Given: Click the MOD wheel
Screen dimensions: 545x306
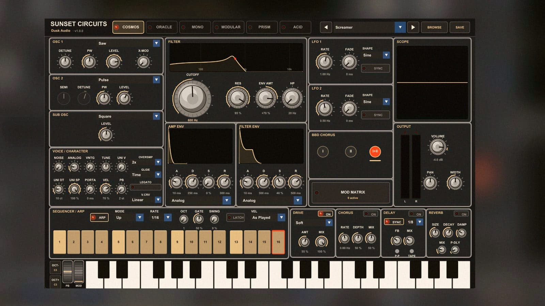Looking at the screenshot, I should pos(79,272).
